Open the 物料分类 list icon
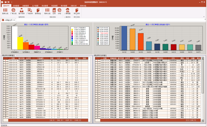Viewport: 207px width, 127px height. [47, 11]
